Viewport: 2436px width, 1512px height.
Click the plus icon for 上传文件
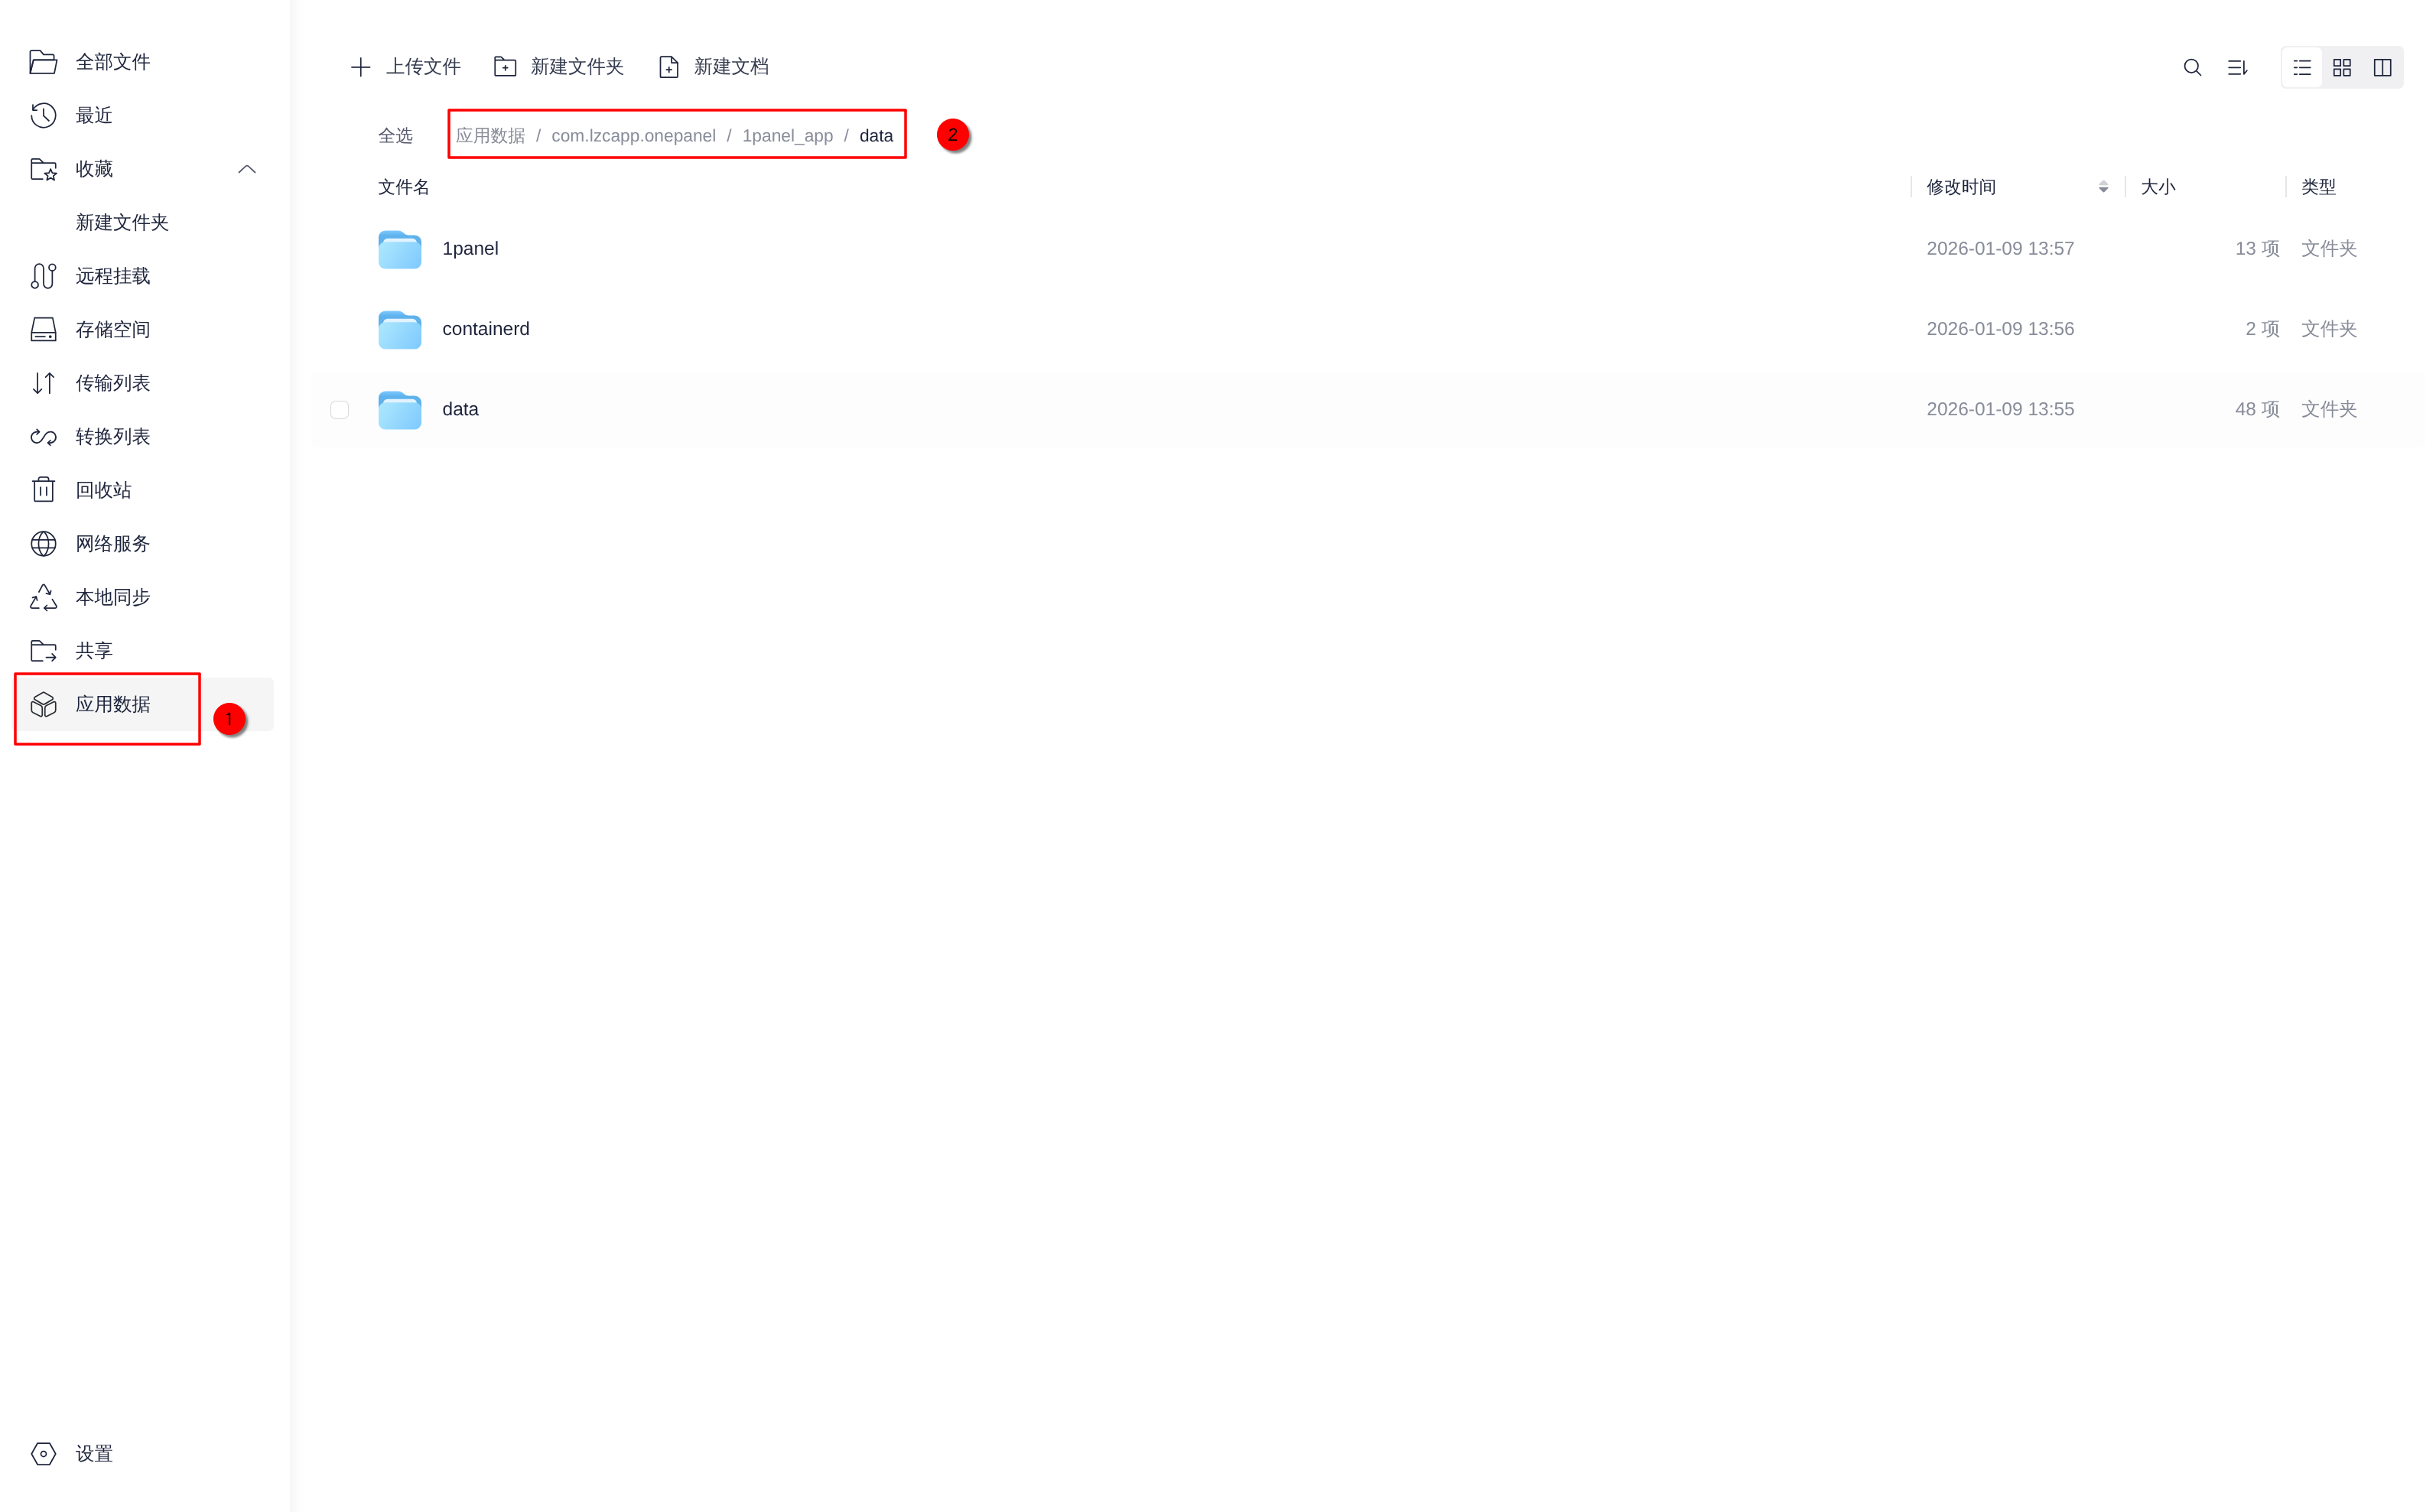[x=361, y=67]
